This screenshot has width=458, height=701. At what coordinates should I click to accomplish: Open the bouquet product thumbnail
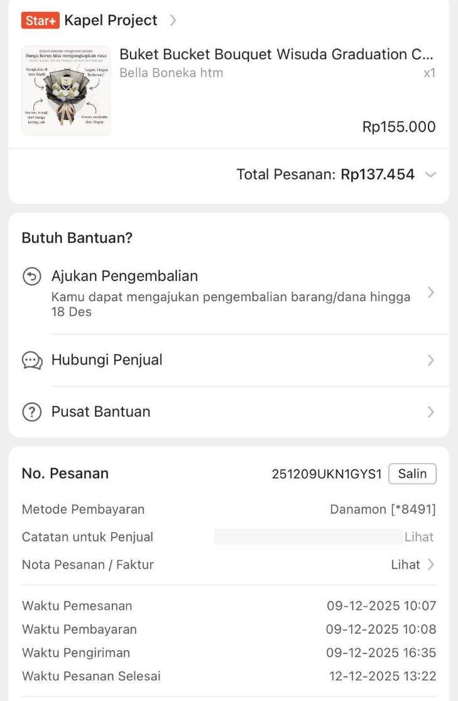[x=66, y=91]
